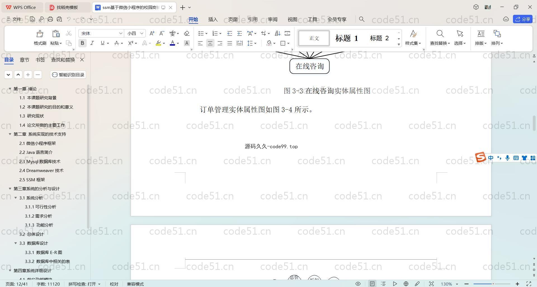Switch to outline view in status bar
This screenshot has height=287, width=537.
point(383,284)
